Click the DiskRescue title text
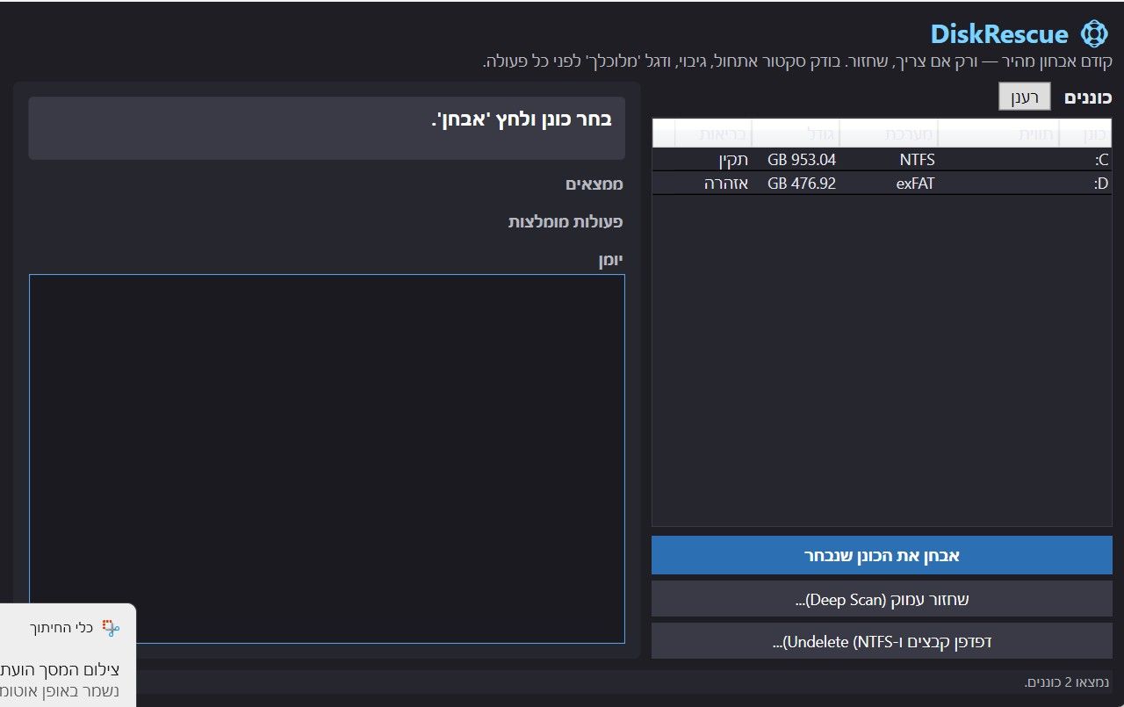 pos(999,34)
